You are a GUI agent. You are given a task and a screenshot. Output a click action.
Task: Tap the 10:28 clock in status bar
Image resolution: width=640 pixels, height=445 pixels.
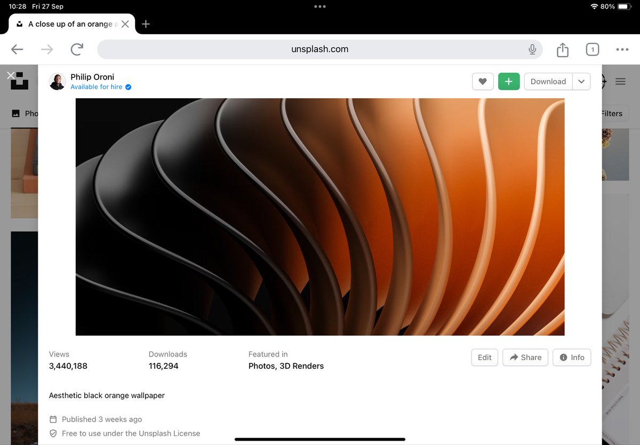[18, 6]
